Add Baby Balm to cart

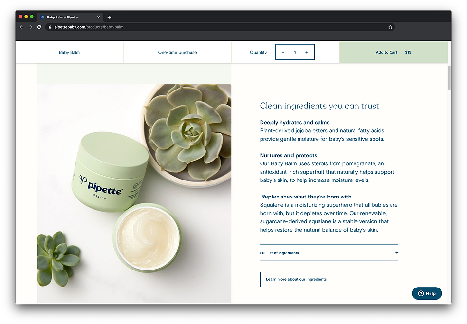point(393,52)
